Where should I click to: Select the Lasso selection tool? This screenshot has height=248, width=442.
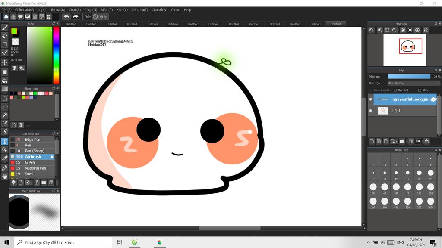tap(5, 107)
